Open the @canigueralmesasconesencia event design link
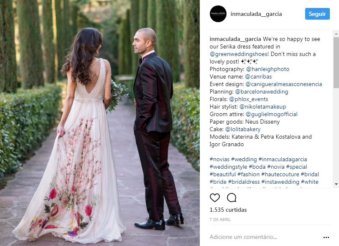This screenshot has height=246, width=339. [284, 84]
